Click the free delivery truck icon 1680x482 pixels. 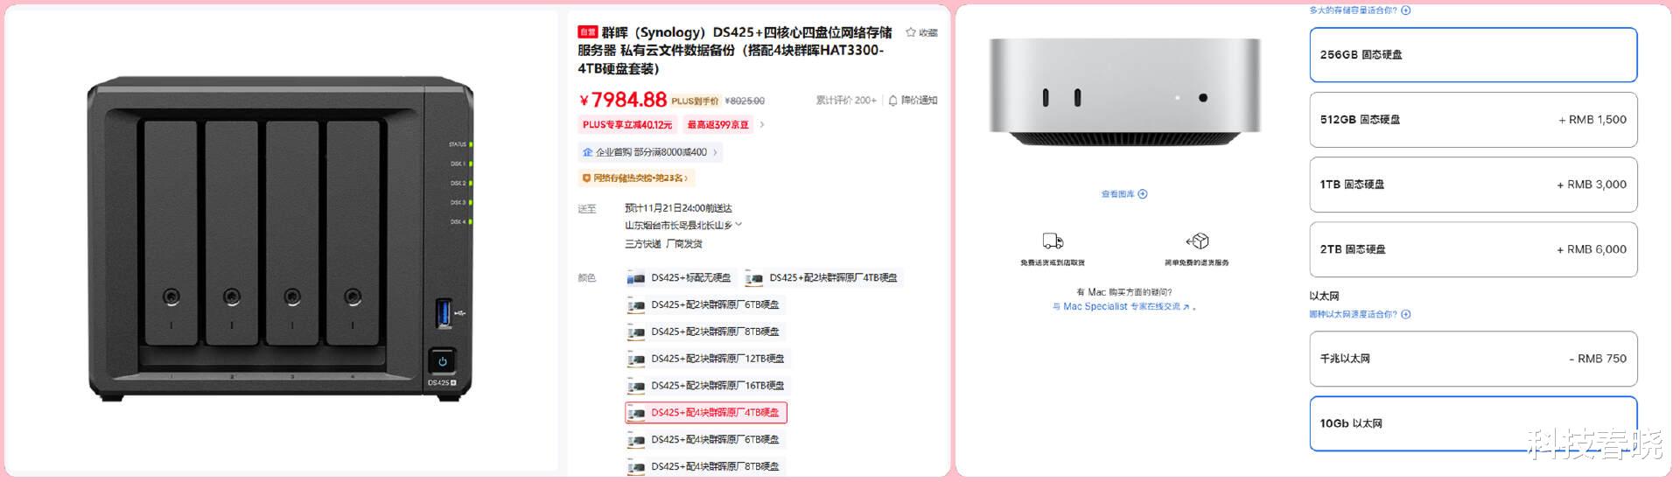click(1053, 241)
